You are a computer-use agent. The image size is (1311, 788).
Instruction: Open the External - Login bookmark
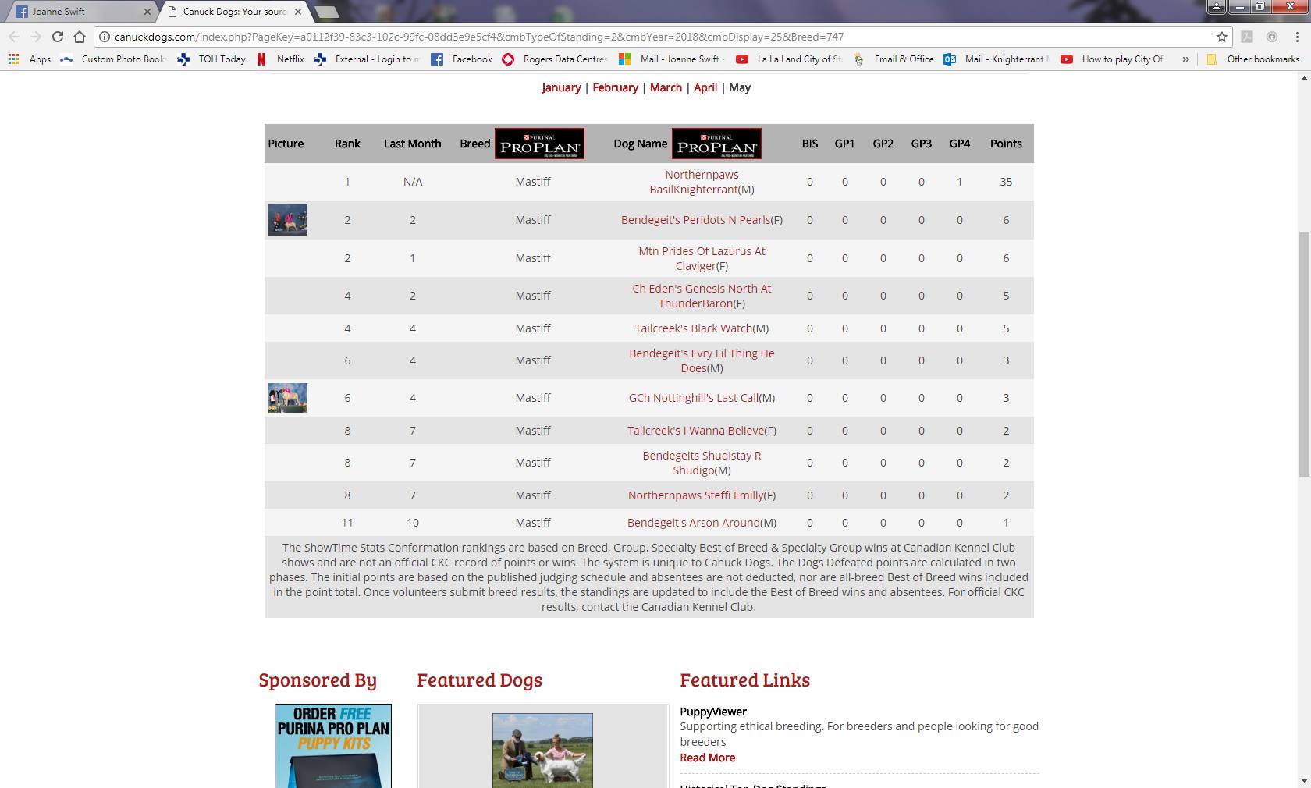[x=367, y=59]
